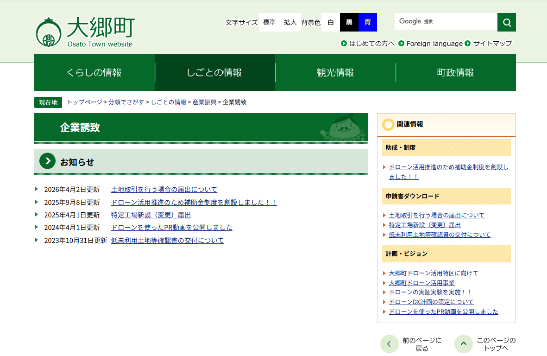Click the 助成・制度 section heading

[x=446, y=147]
